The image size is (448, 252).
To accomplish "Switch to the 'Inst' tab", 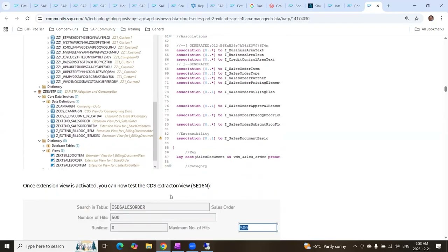I will click(334, 6).
